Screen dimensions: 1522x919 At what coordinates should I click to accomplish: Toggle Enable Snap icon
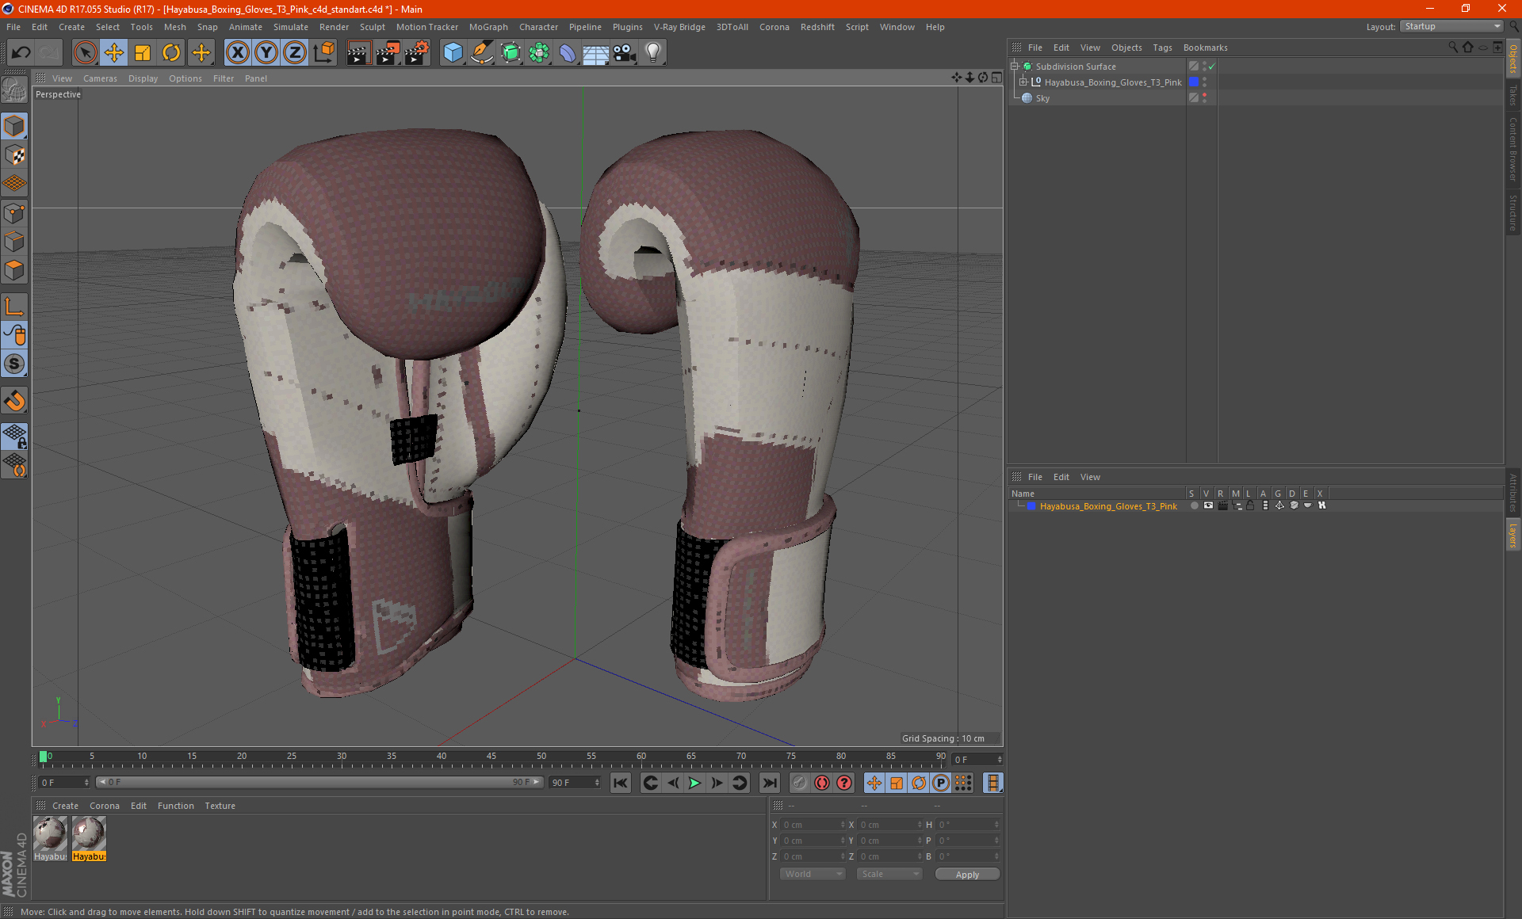pos(14,364)
